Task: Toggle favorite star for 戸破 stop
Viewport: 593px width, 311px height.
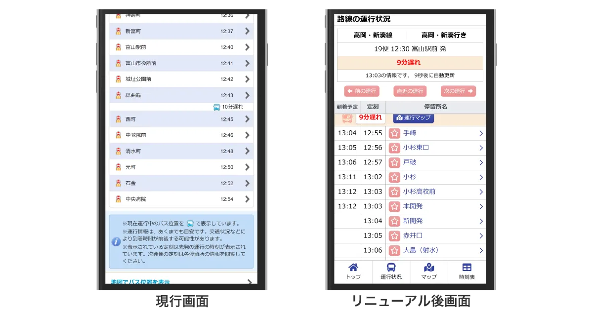Action: 394,162
